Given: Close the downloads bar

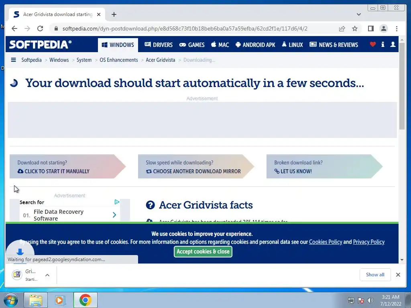Looking at the screenshot, I should coord(398,275).
